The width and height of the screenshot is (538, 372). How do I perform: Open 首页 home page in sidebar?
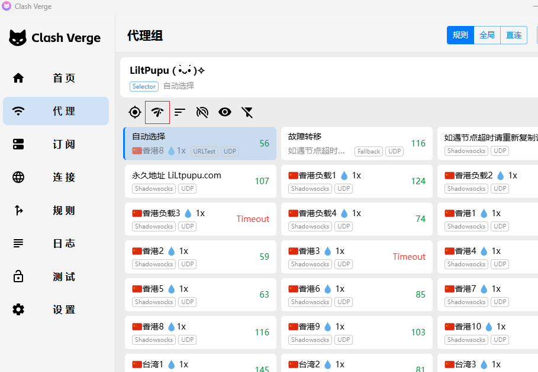coord(56,78)
